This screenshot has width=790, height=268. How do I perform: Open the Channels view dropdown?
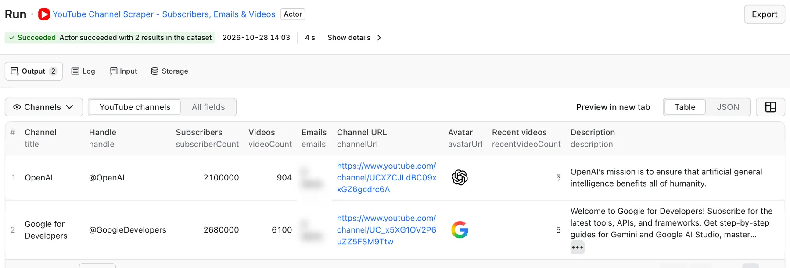click(43, 107)
